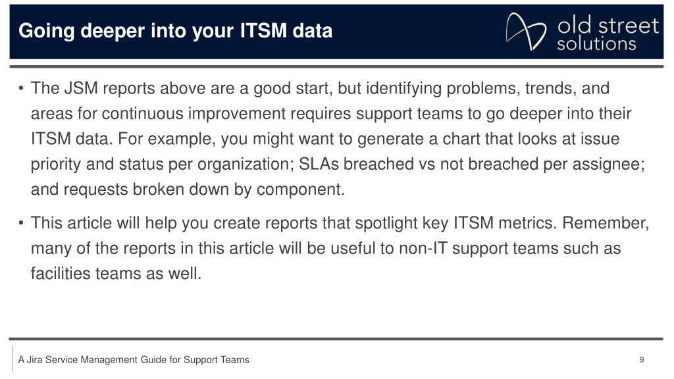Click the 'old street' logo text
The width and height of the screenshot is (674, 379).
point(608,26)
